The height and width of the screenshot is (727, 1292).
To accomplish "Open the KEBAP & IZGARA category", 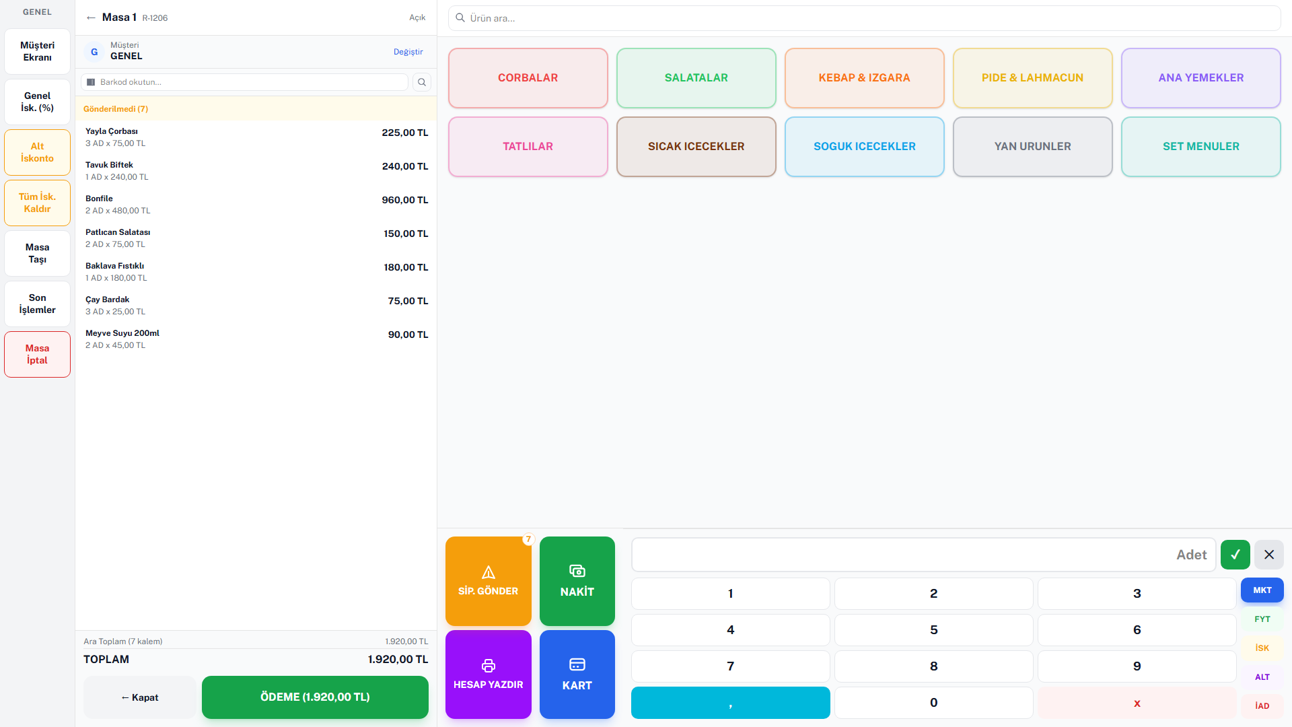I will (x=865, y=78).
